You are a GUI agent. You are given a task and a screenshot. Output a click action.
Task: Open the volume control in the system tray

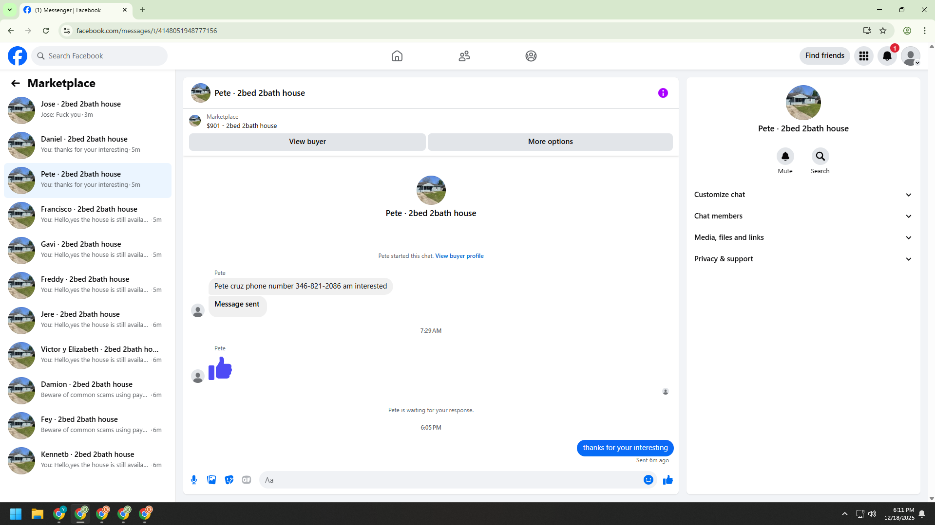(872, 514)
